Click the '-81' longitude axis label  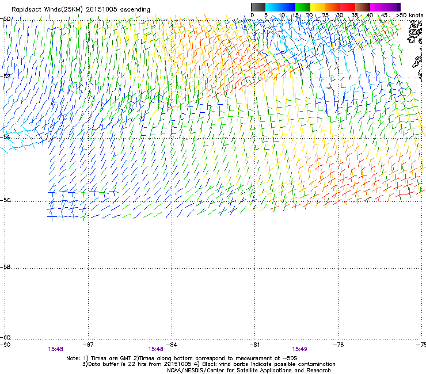254,345
